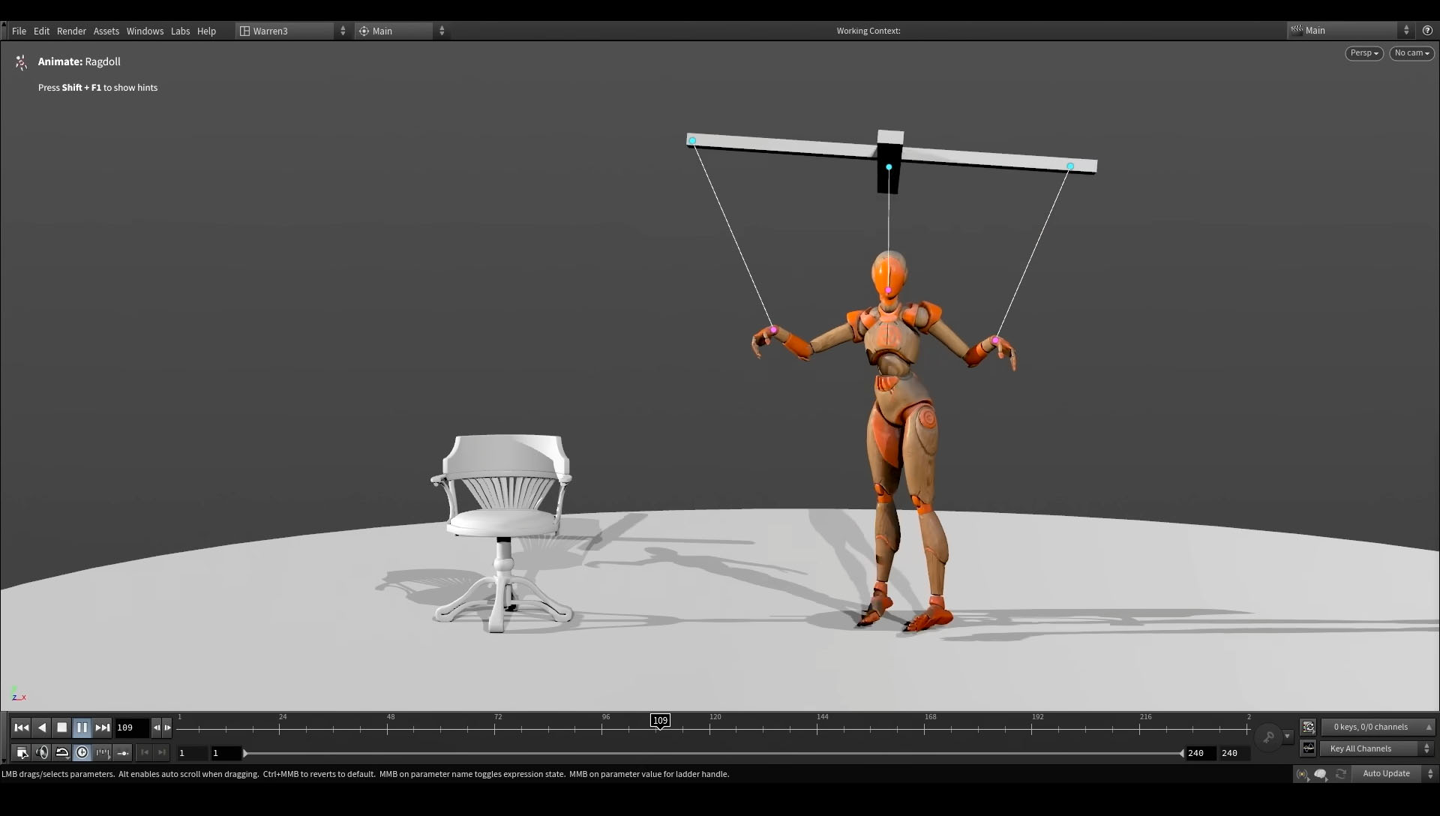Open the Persp viewport dropdown
Image resolution: width=1440 pixels, height=816 pixels.
(x=1364, y=53)
